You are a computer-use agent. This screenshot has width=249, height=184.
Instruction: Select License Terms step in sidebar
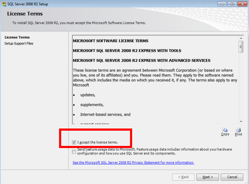(x=17, y=37)
